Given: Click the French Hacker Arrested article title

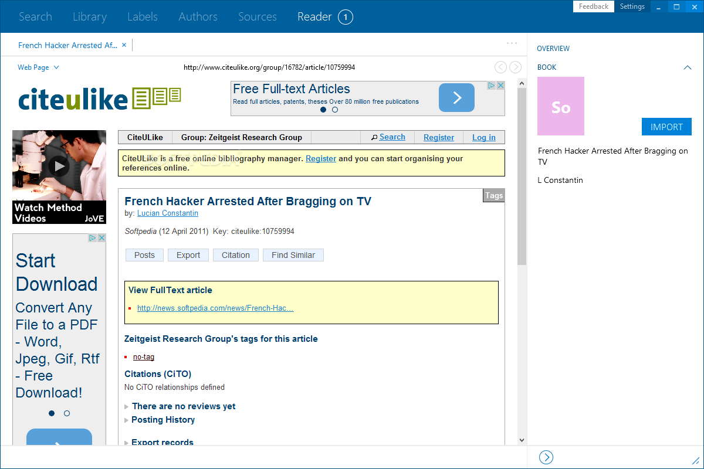Looking at the screenshot, I should (248, 201).
